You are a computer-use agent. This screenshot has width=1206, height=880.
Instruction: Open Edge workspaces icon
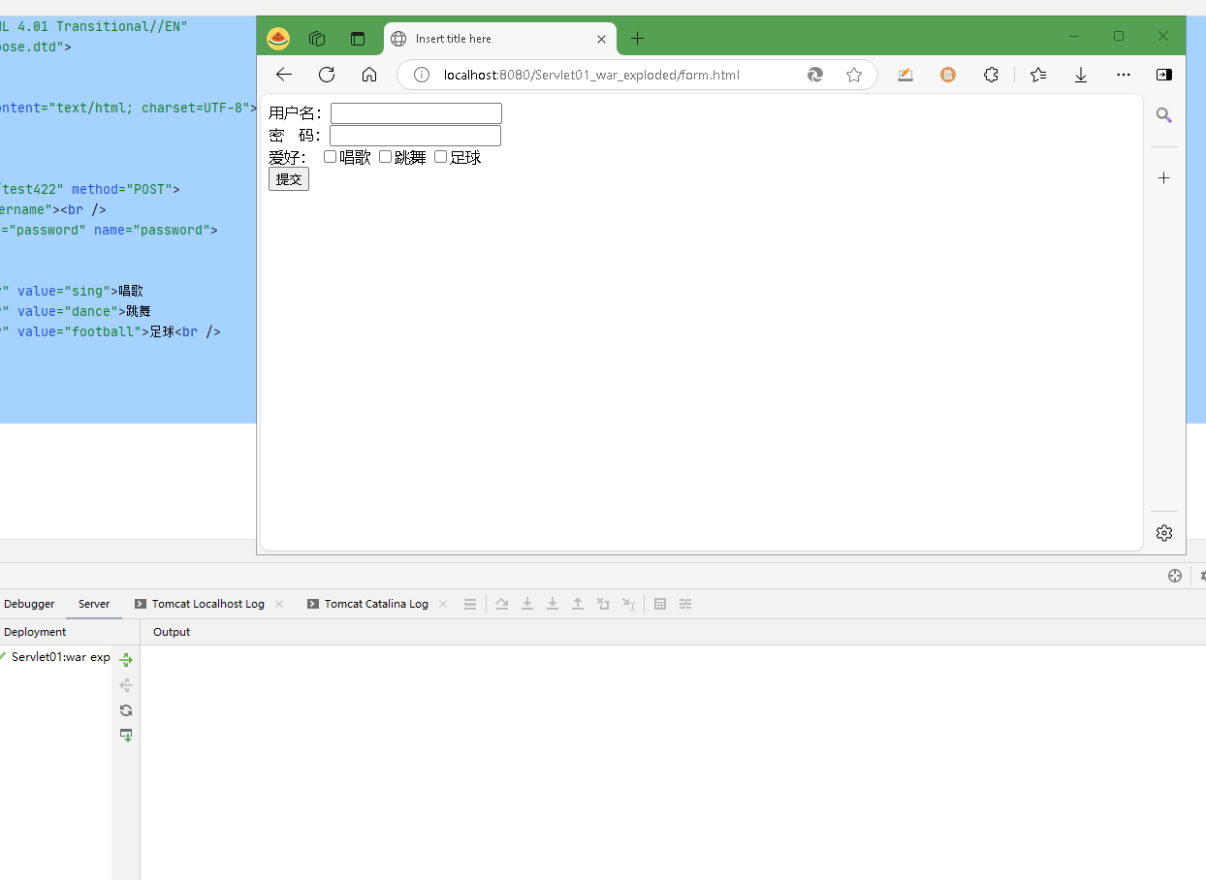click(317, 39)
